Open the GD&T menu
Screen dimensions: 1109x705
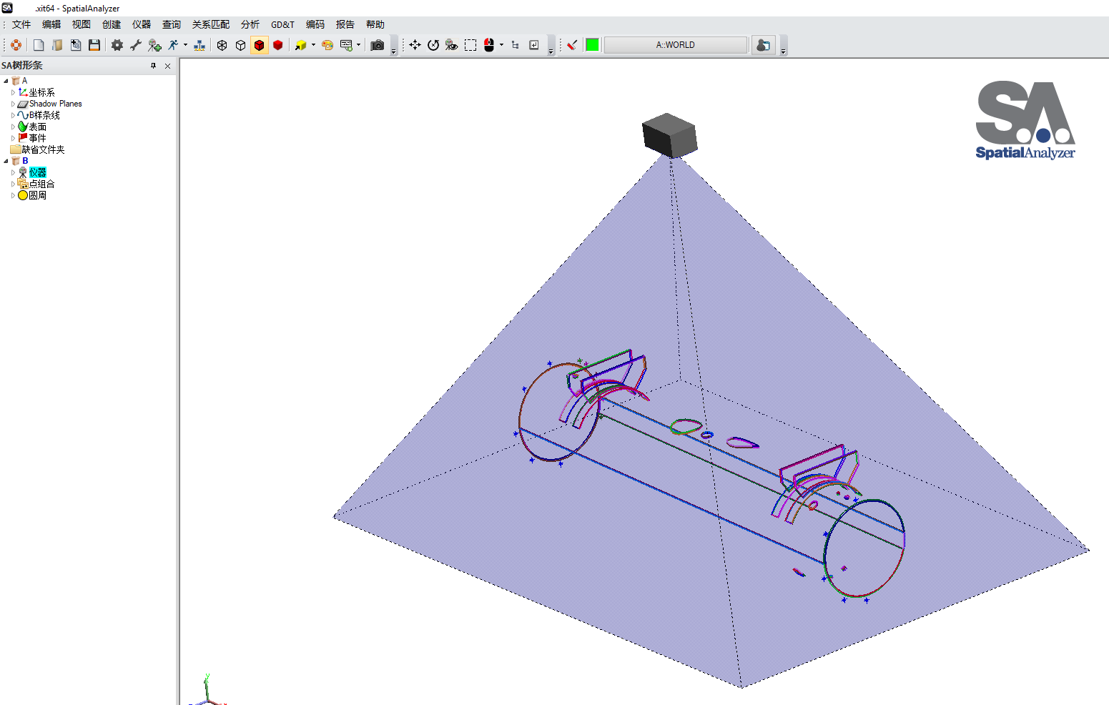(282, 24)
